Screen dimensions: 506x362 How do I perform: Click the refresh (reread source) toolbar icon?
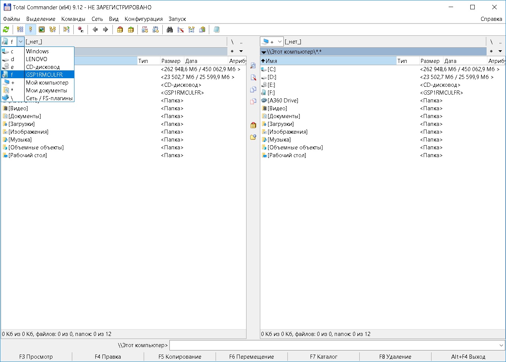coord(6,29)
